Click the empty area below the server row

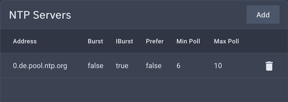click(144, 90)
